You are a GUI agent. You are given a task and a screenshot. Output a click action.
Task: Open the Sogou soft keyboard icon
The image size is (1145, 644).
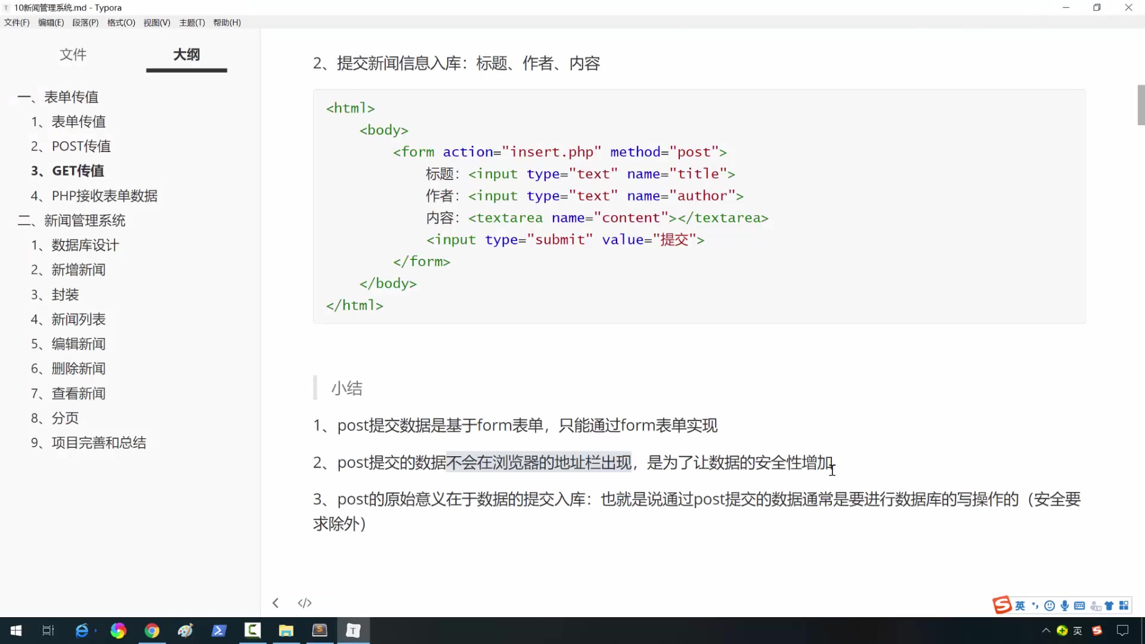(x=1080, y=605)
